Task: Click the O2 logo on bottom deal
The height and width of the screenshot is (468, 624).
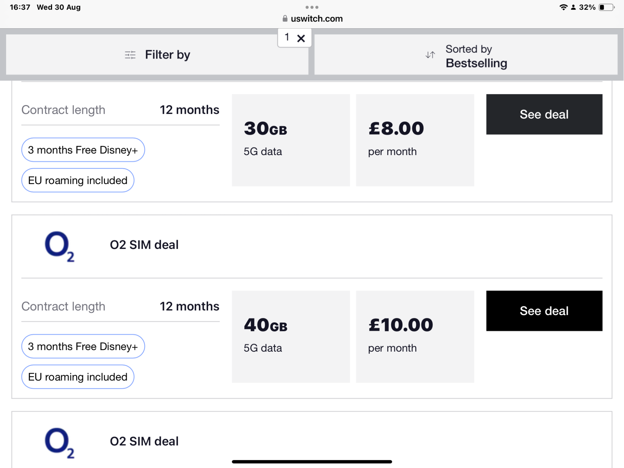Action: 59,443
